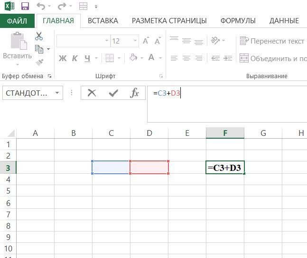Toggle underline with the Ч button
The image size is (307, 258).
[87, 58]
